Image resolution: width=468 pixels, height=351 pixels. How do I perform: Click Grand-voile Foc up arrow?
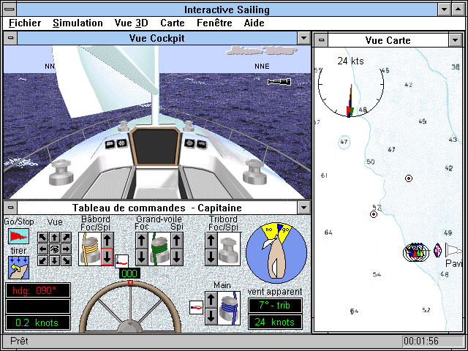pos(142,241)
